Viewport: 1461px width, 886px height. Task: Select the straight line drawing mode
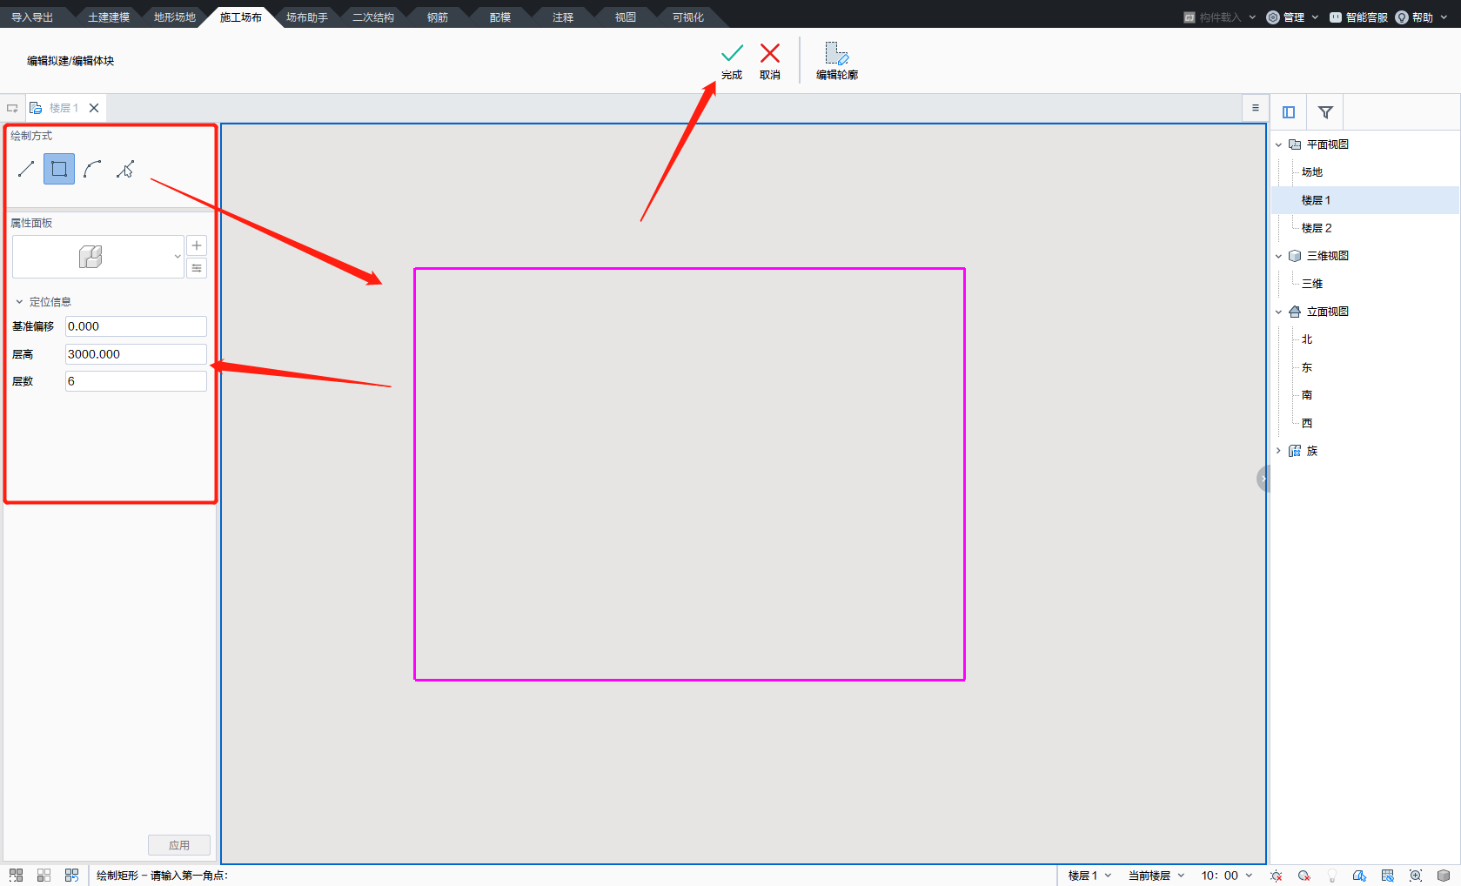click(x=26, y=169)
